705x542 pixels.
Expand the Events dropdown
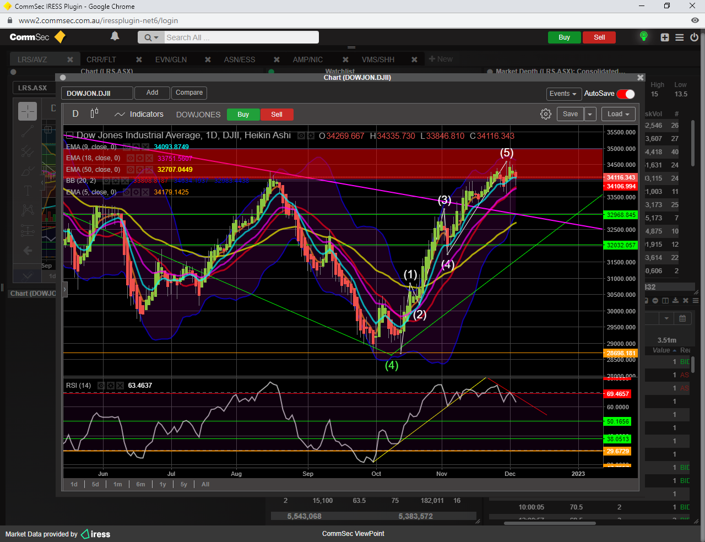[x=563, y=94]
